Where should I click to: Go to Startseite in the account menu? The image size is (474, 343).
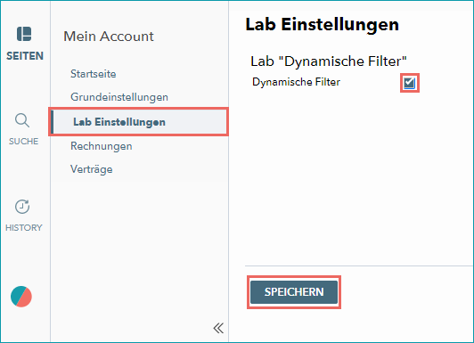click(93, 74)
